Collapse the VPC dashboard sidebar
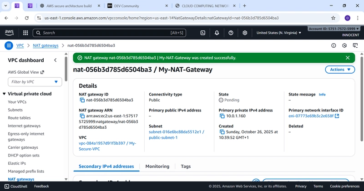Image resolution: width=364 pixels, height=191 pixels. [x=55, y=60]
